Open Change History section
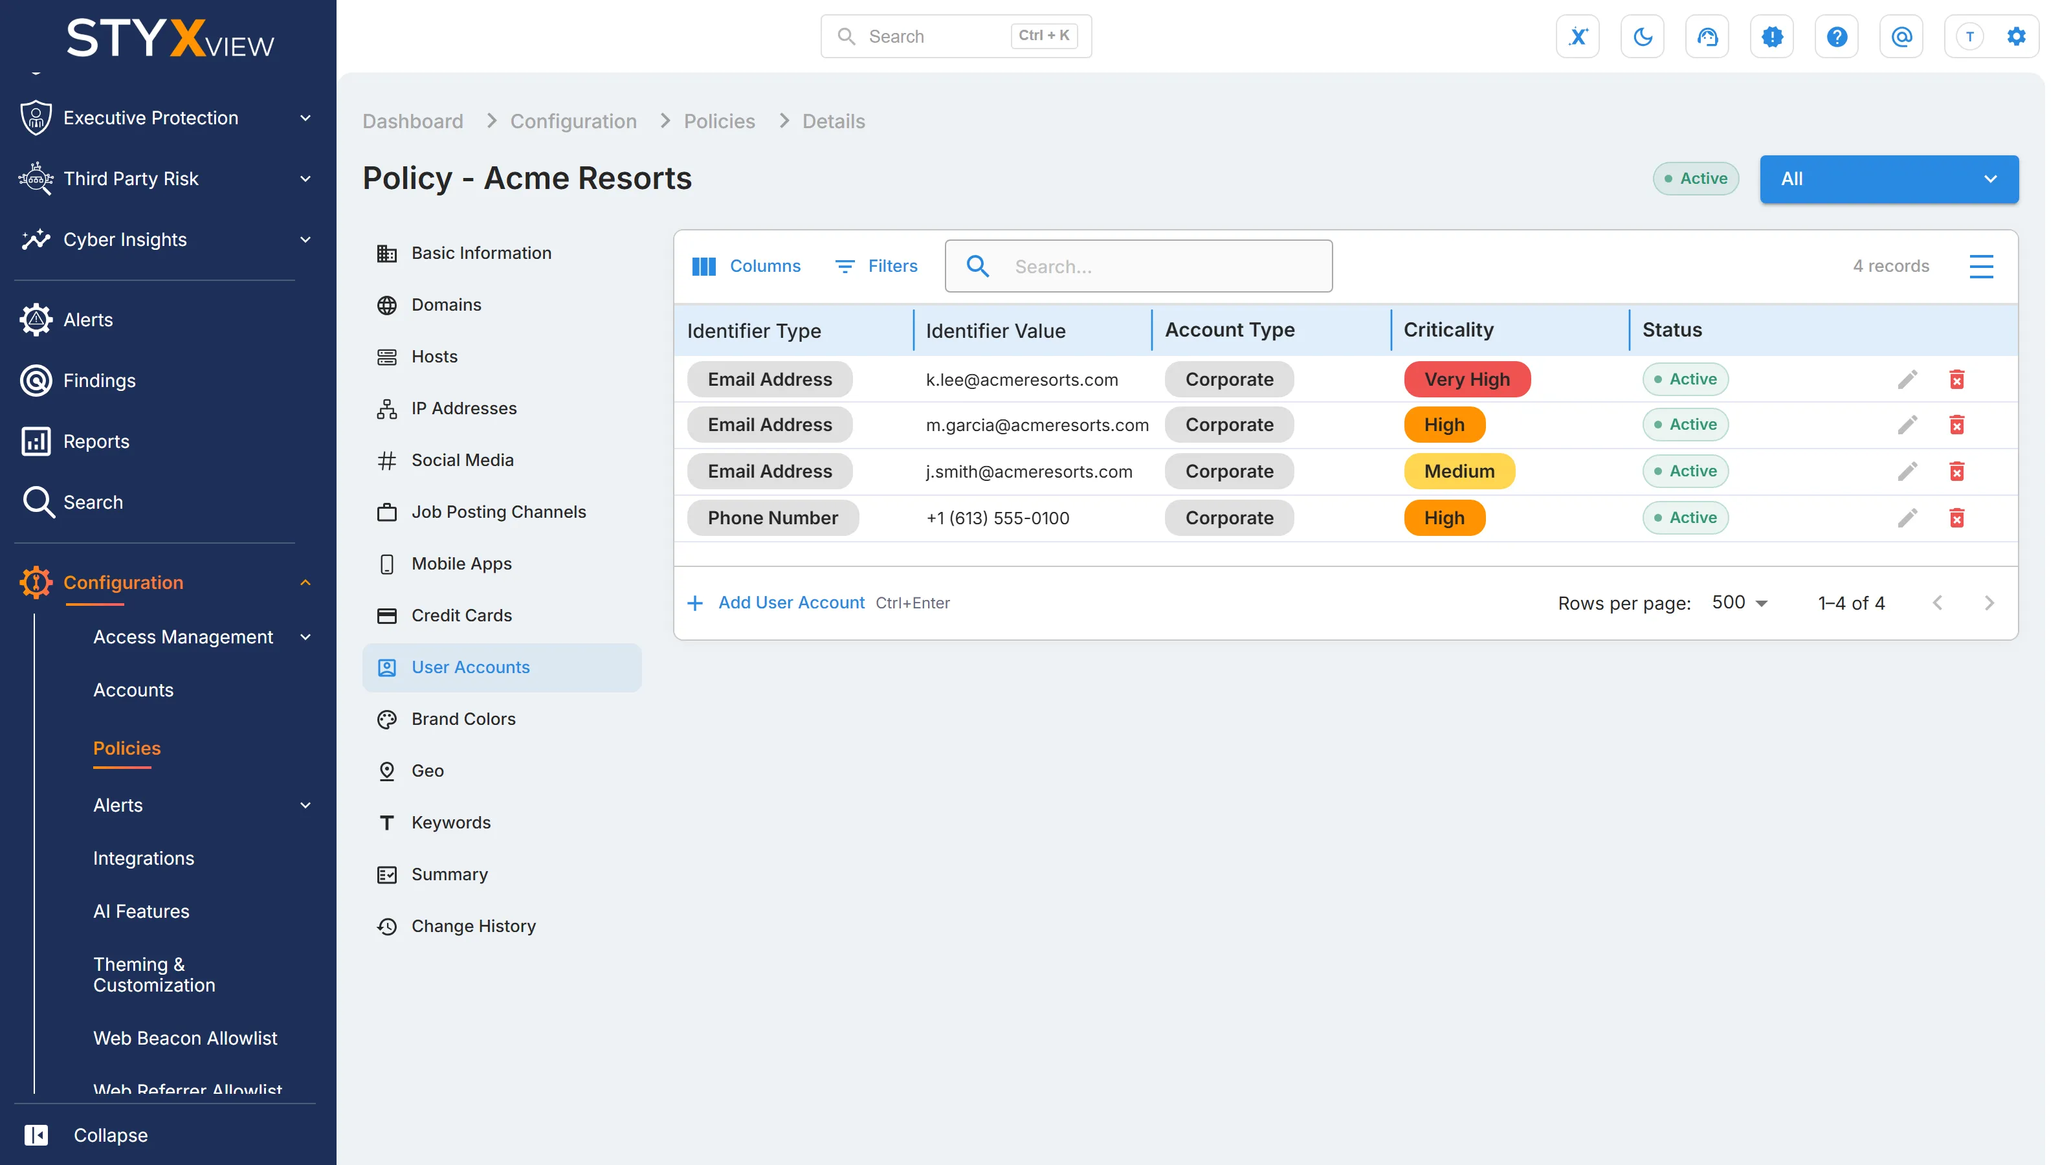2071x1165 pixels. coord(502,926)
